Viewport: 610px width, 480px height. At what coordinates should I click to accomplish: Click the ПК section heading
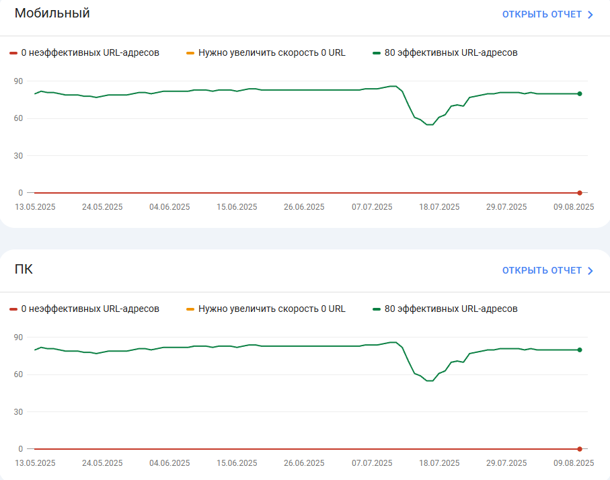(24, 269)
